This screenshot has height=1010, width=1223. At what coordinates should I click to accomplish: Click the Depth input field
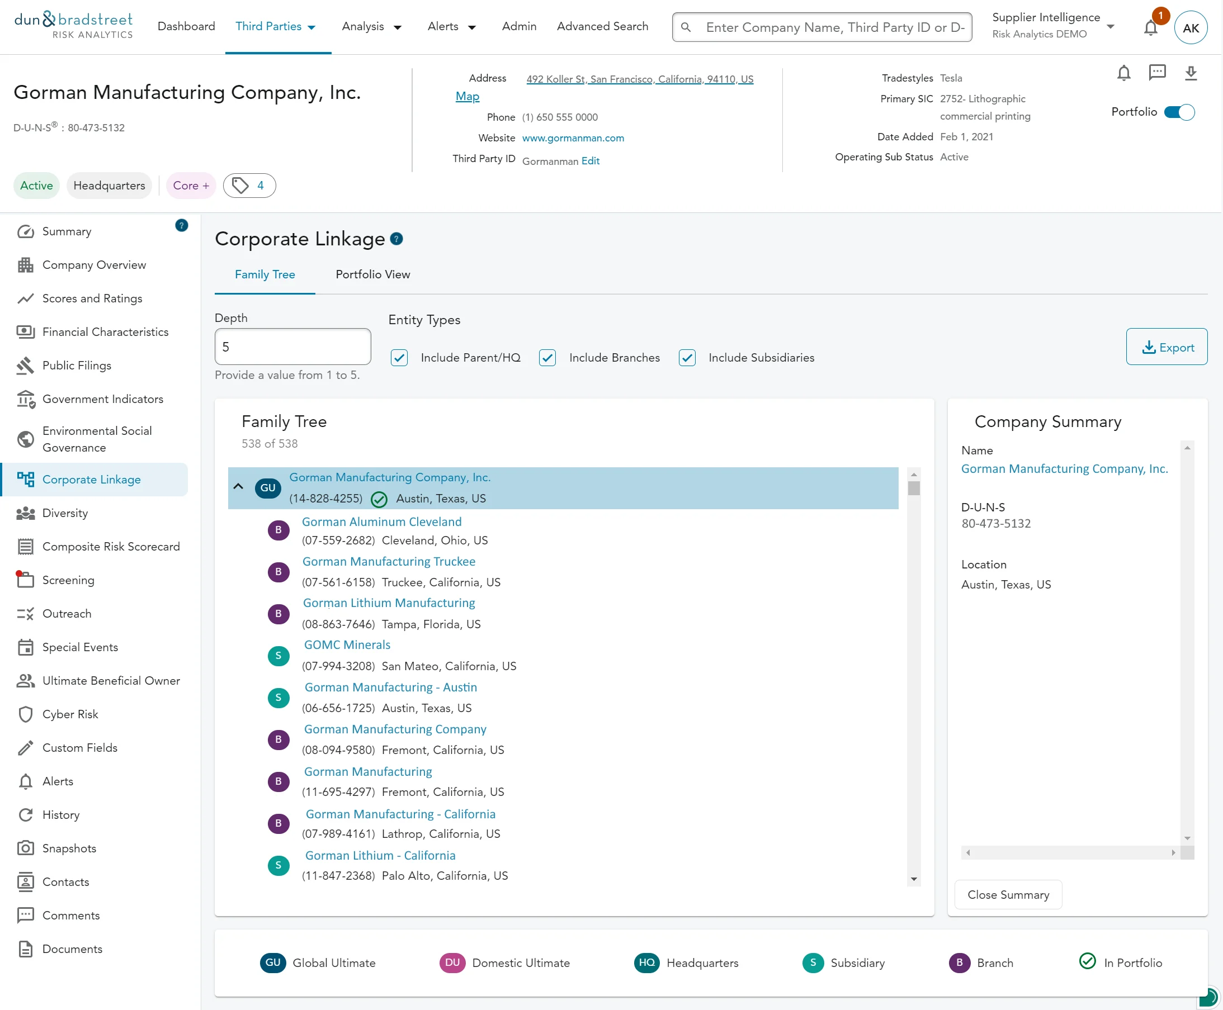(x=292, y=347)
